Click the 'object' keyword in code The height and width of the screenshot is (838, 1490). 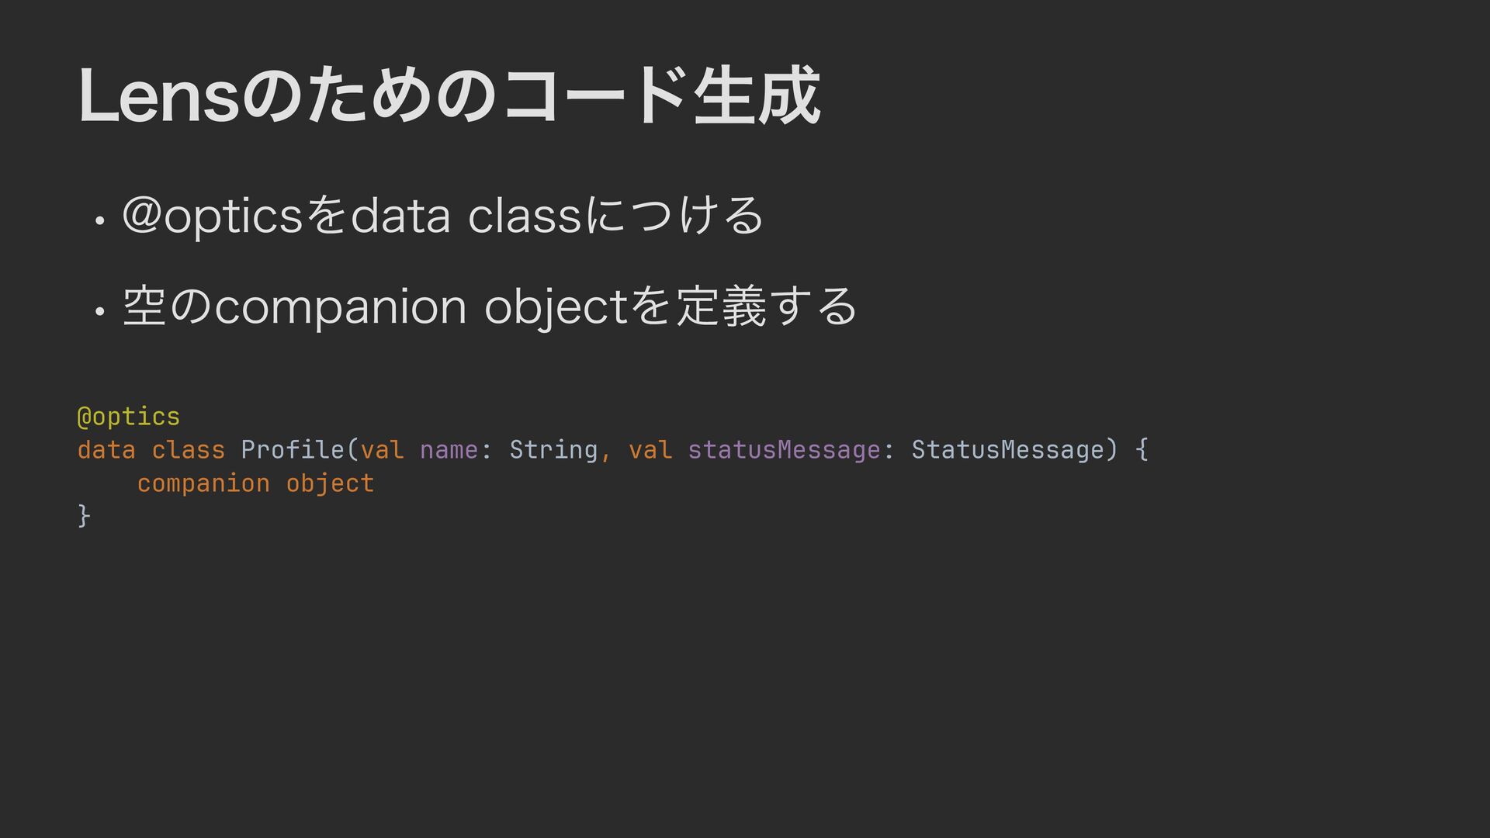click(330, 483)
